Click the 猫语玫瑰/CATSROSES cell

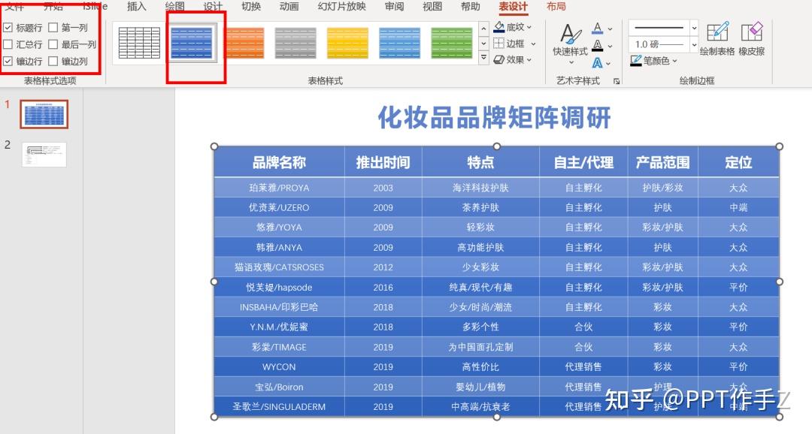279,267
